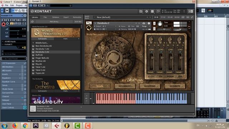229x129 pixels.
Task: Open the instrument Output st.1 dropdown
Action: pos(105,26)
